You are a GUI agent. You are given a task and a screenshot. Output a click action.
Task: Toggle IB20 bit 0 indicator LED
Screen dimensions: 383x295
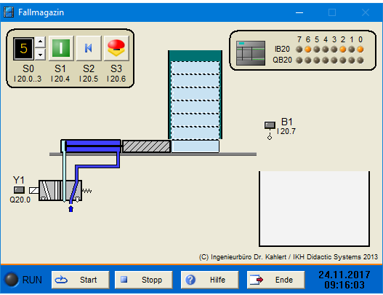[360, 50]
